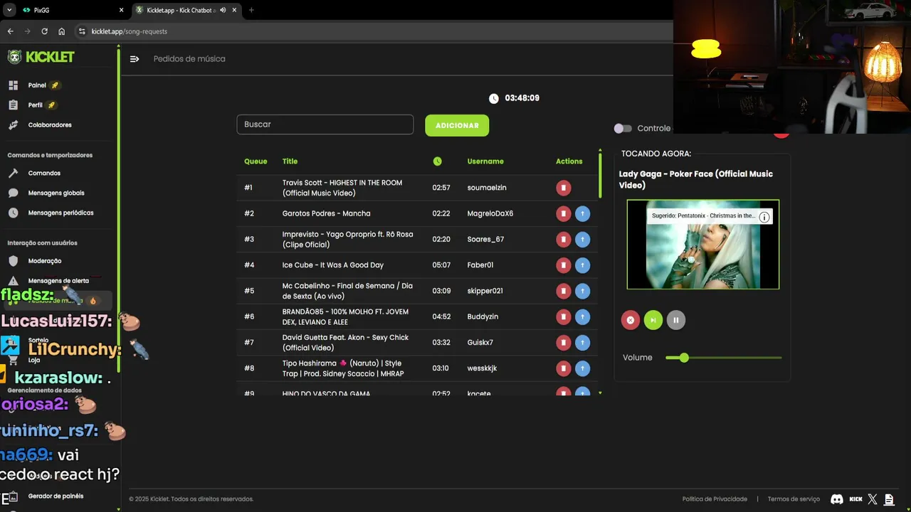Pause the playing Lady Gaga song

coord(676,320)
